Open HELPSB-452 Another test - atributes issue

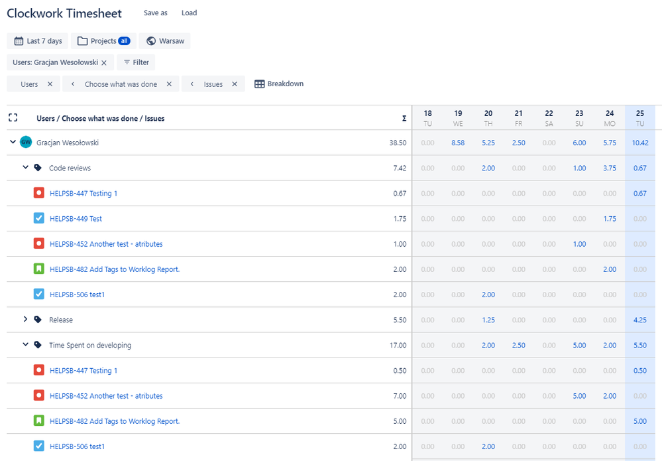[106, 243]
